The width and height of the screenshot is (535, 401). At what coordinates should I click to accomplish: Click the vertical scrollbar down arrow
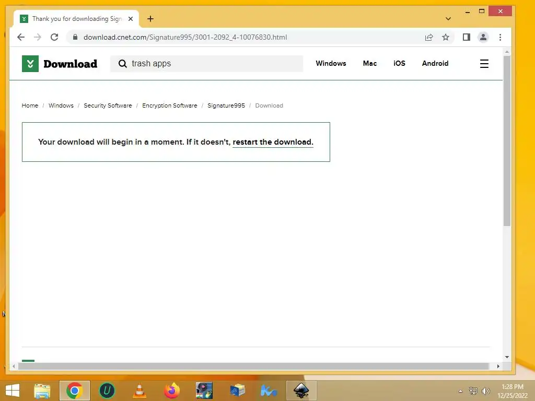507,357
